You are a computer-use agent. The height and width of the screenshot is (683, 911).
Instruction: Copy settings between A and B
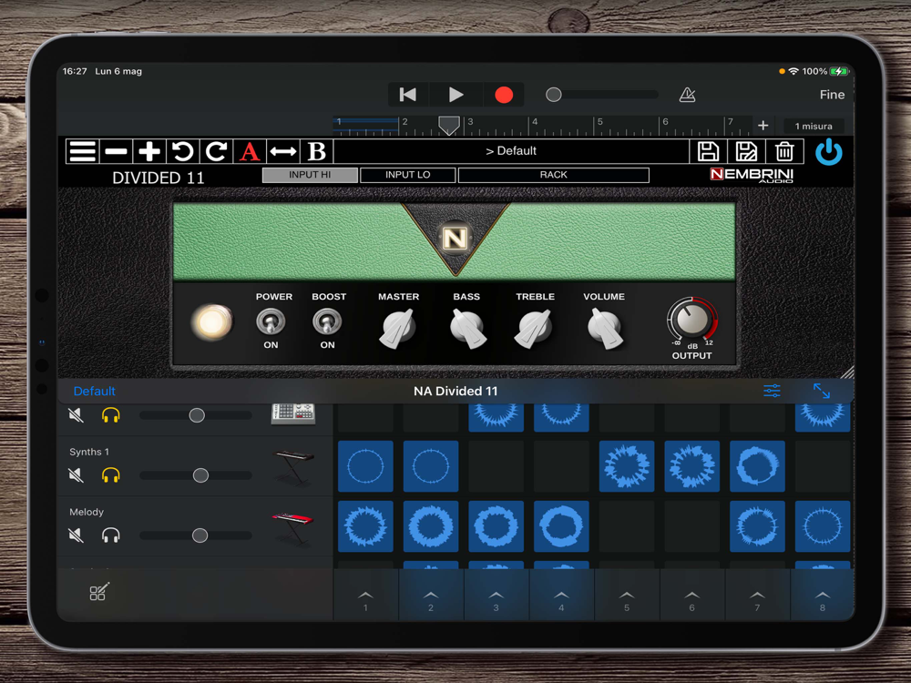(283, 151)
